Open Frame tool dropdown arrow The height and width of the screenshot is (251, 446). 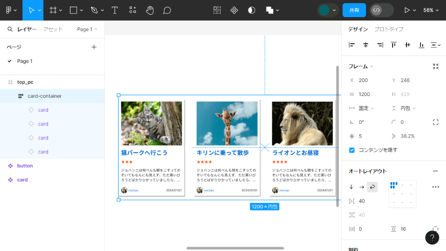61,10
